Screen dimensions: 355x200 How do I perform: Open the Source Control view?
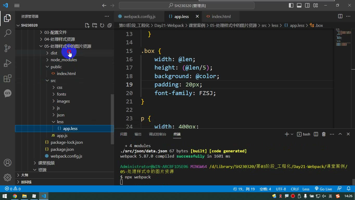(8, 48)
